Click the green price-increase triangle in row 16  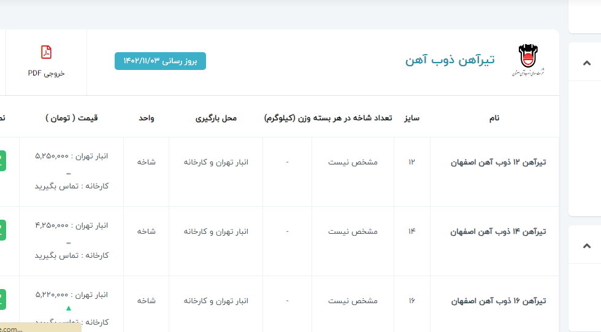click(x=69, y=308)
